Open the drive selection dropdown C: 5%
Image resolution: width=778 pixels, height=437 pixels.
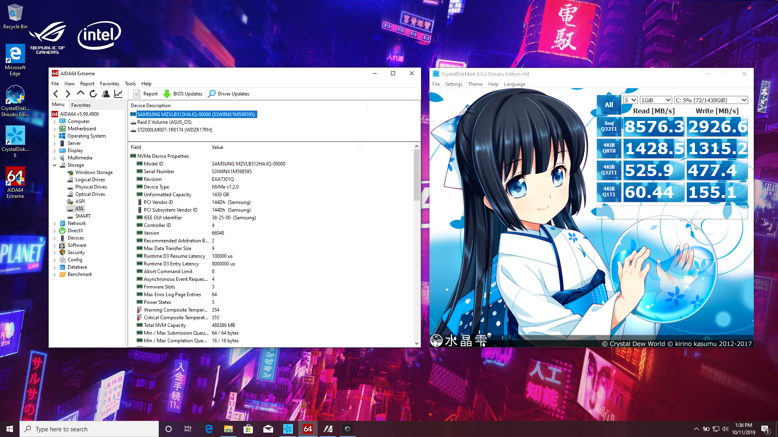point(711,100)
